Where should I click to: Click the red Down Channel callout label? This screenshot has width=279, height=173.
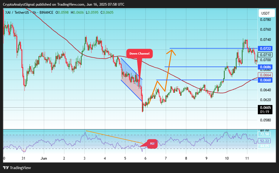pos(139,54)
